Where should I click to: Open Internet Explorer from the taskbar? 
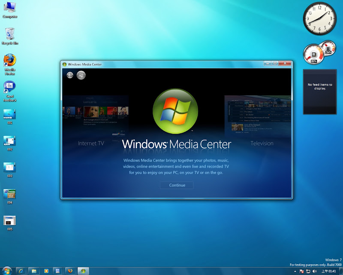click(x=21, y=271)
